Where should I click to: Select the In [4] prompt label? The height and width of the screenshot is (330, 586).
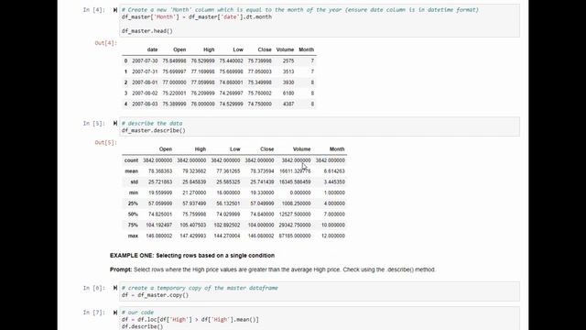93,10
